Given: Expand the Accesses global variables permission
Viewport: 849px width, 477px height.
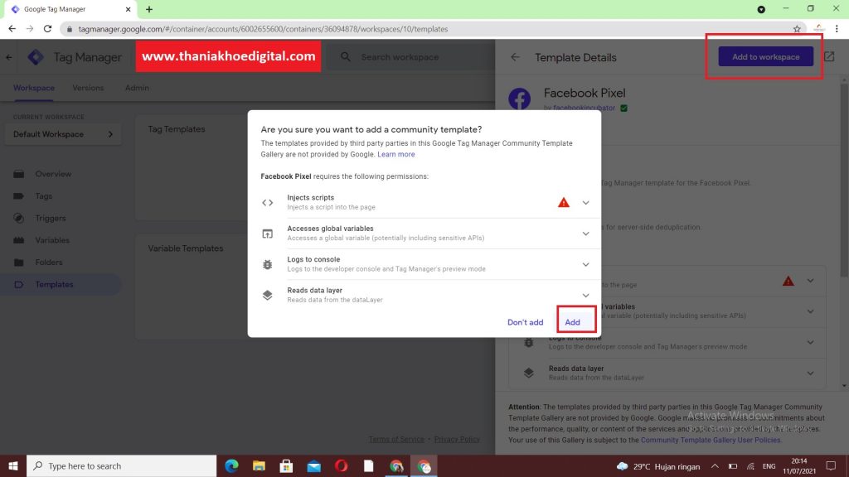Looking at the screenshot, I should point(585,233).
